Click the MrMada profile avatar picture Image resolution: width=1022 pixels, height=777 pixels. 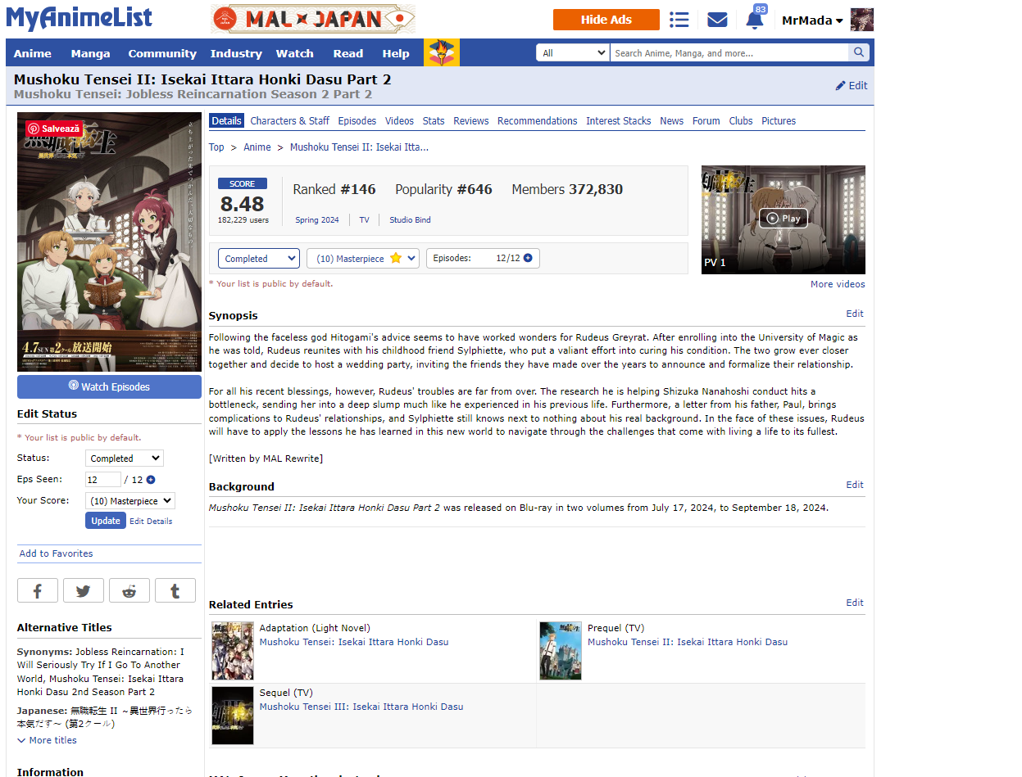click(862, 20)
